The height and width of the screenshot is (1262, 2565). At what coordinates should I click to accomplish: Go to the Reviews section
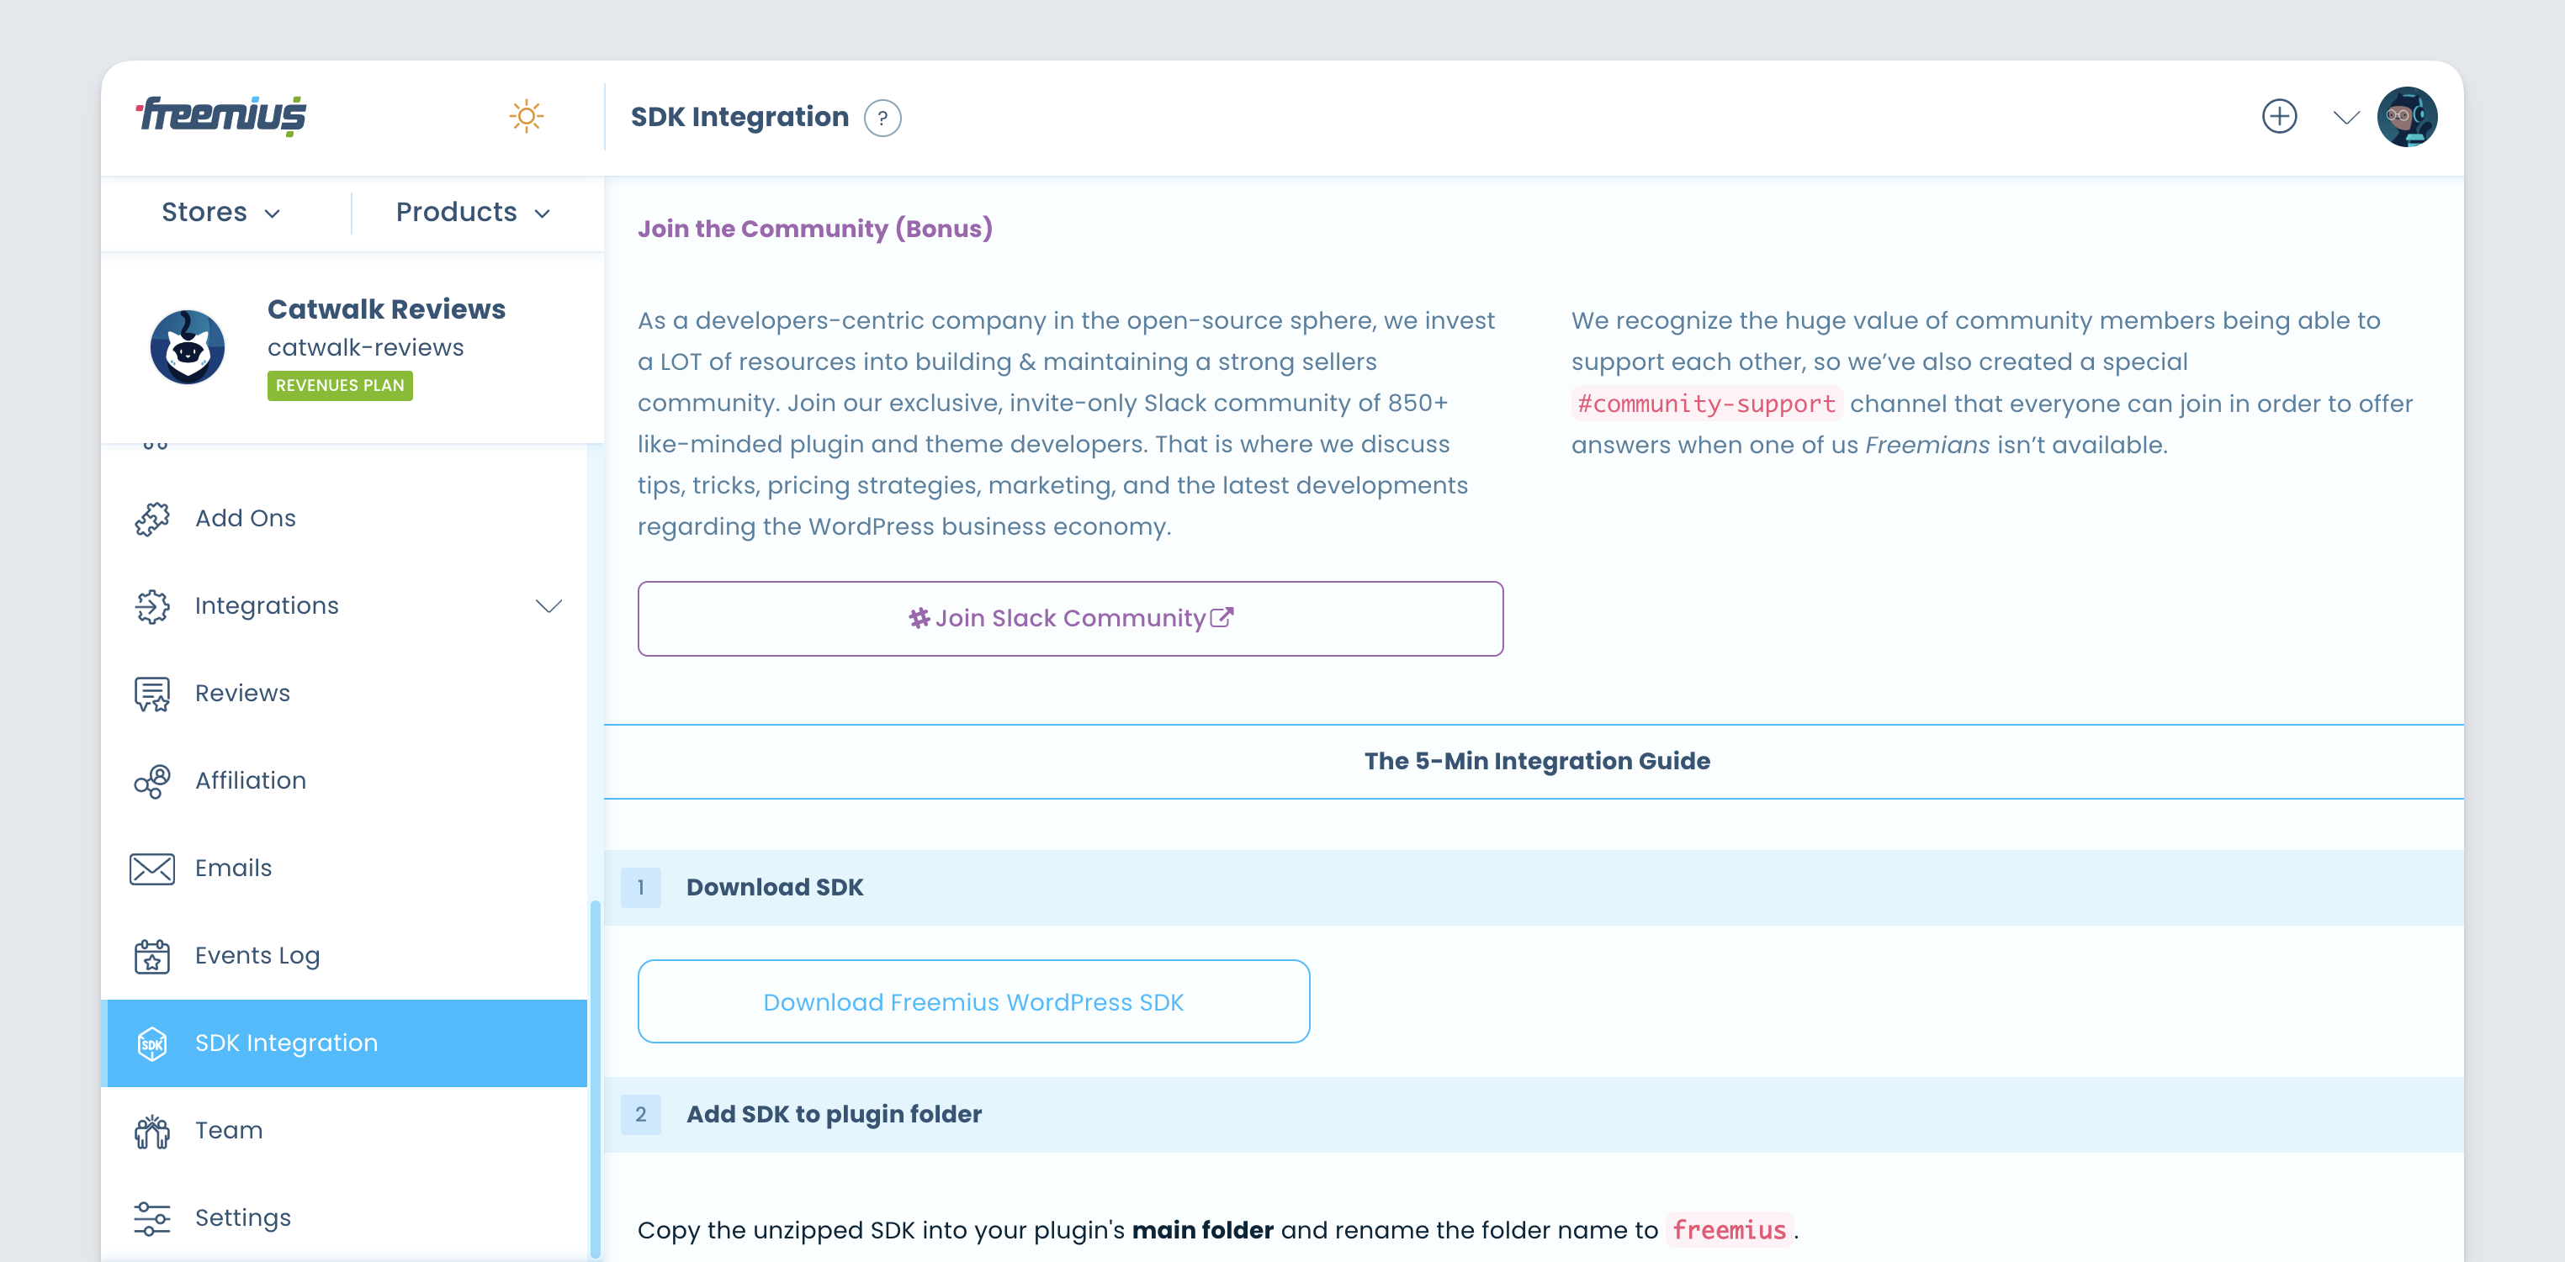point(343,694)
